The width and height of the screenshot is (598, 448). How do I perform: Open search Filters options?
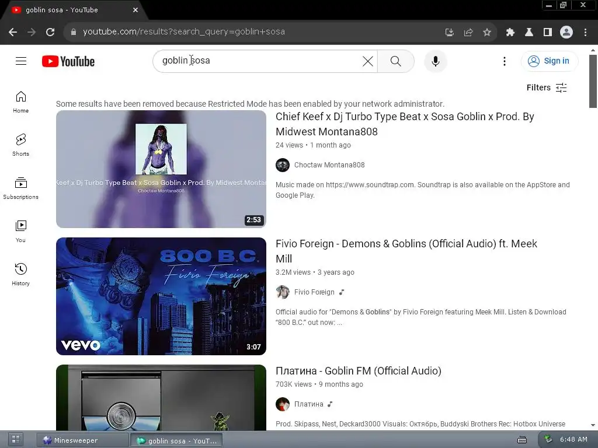(547, 87)
